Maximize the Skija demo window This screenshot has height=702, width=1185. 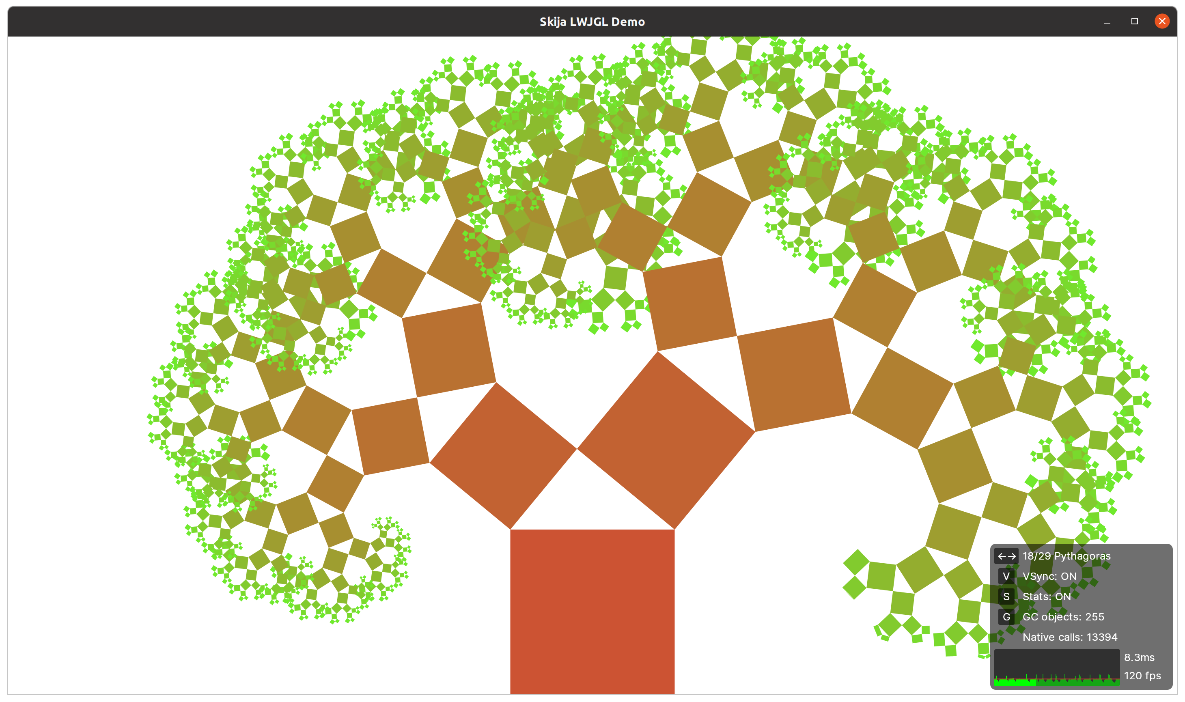pos(1134,21)
